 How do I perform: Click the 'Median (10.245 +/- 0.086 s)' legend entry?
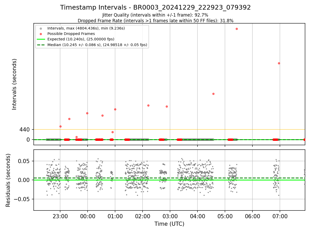[x=97, y=45]
